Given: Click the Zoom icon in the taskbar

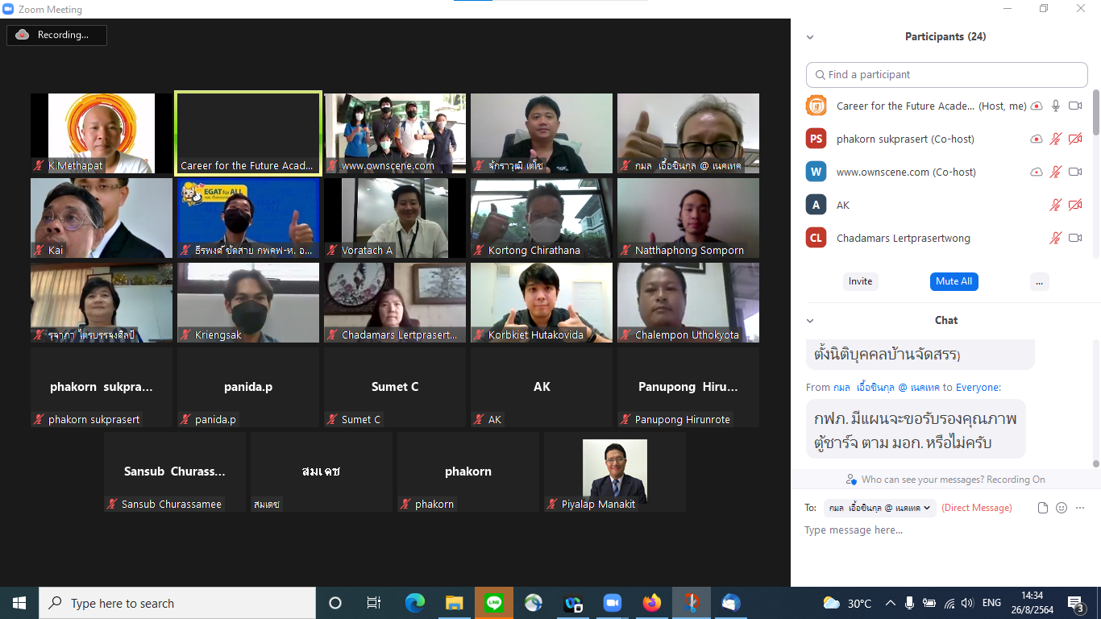Looking at the screenshot, I should tap(612, 603).
